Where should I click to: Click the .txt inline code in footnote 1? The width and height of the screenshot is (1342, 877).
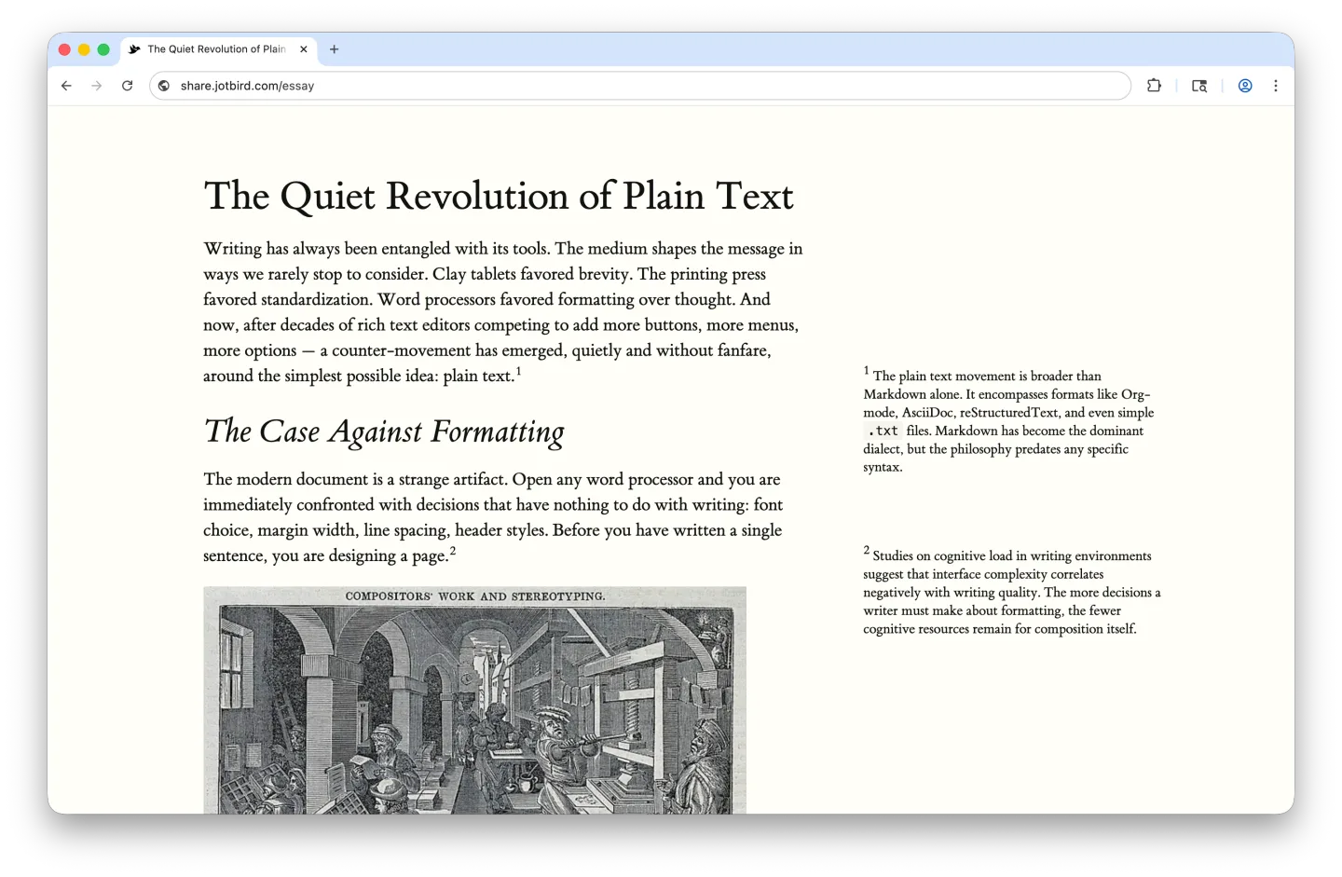tap(883, 431)
